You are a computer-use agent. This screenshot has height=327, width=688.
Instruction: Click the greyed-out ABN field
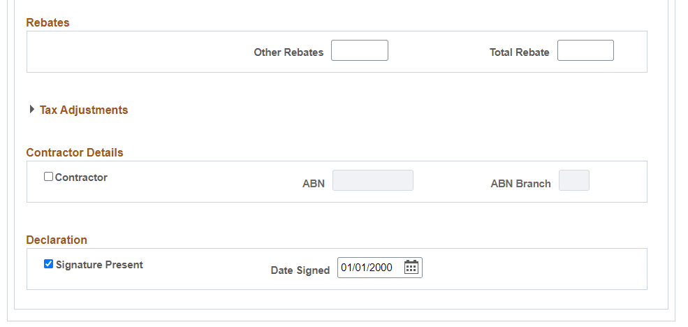tap(372, 180)
